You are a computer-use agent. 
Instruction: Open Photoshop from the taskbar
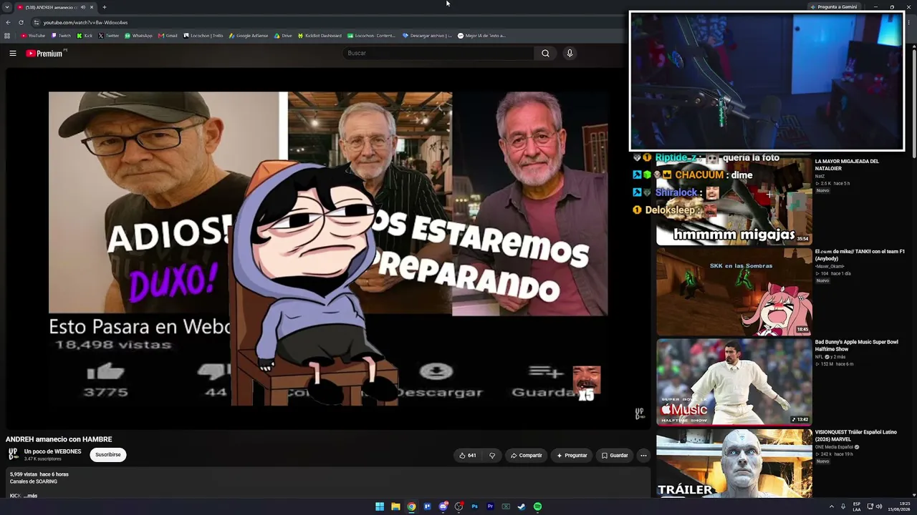pos(474,506)
